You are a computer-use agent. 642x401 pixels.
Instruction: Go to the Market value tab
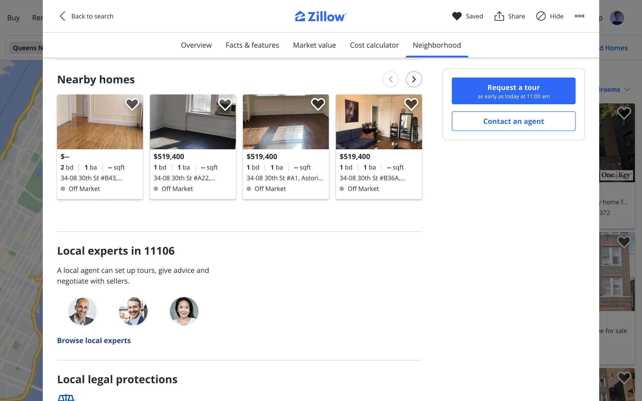314,45
